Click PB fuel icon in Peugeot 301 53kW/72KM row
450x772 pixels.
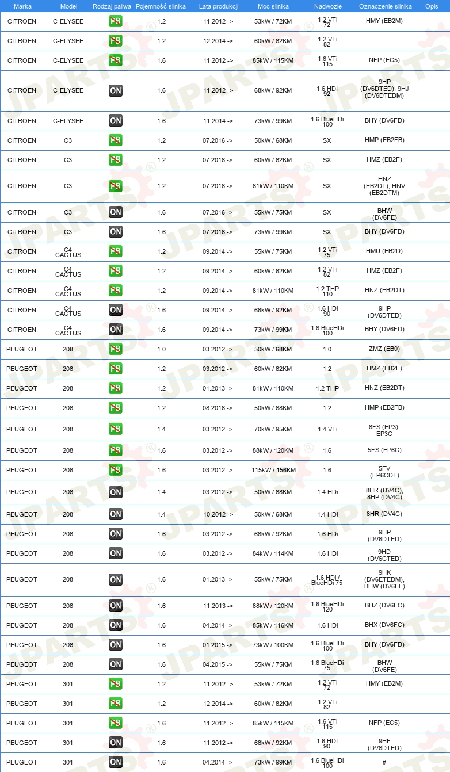point(116,684)
